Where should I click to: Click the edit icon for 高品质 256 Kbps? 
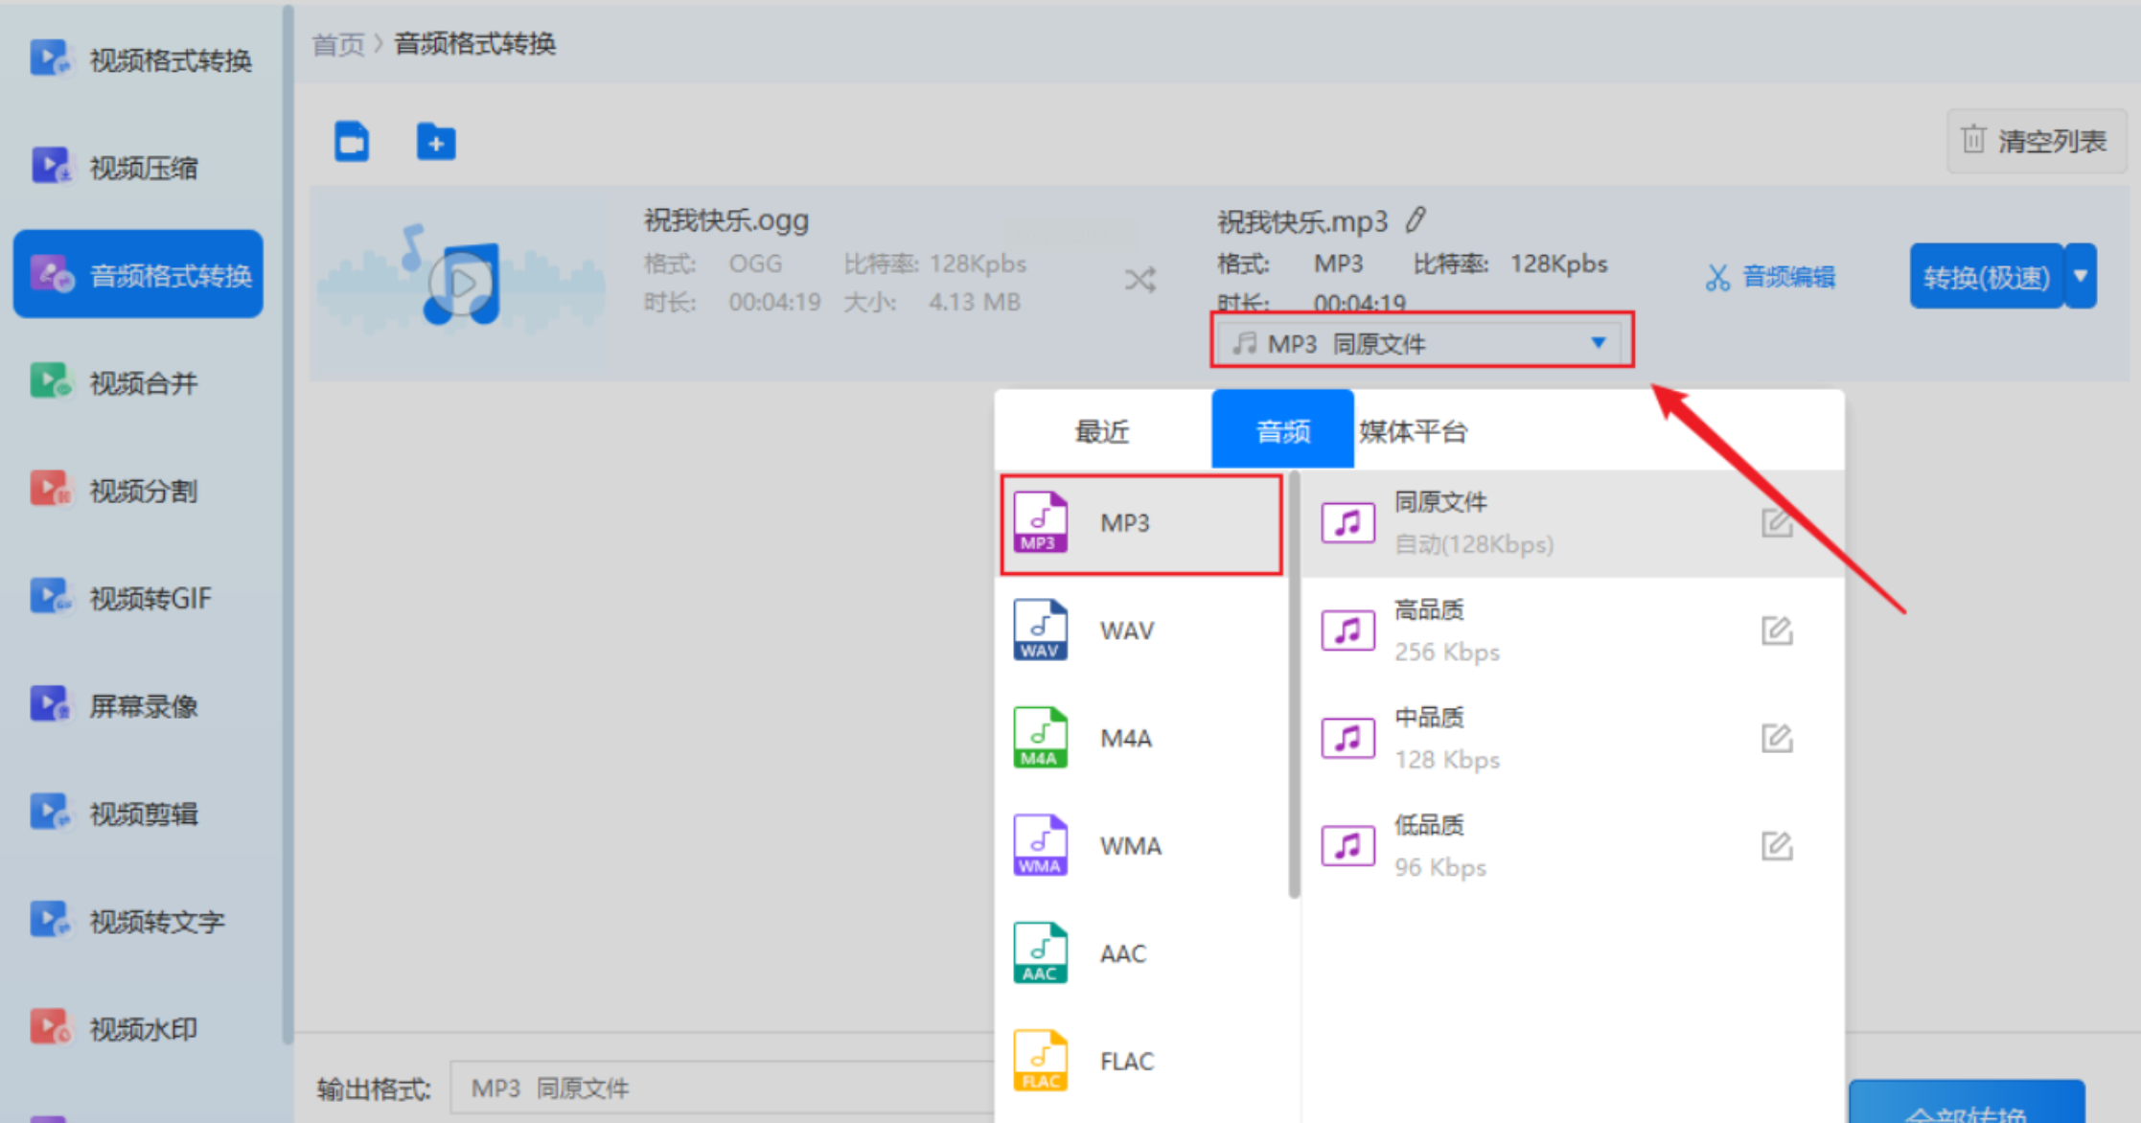click(x=1776, y=630)
